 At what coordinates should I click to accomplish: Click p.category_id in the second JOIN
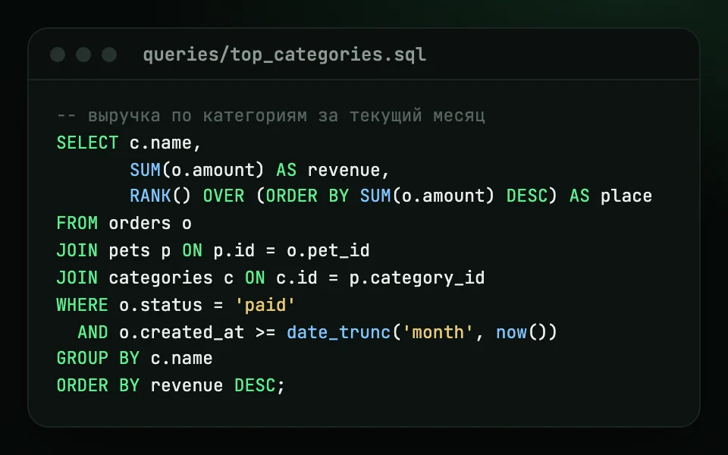(417, 278)
